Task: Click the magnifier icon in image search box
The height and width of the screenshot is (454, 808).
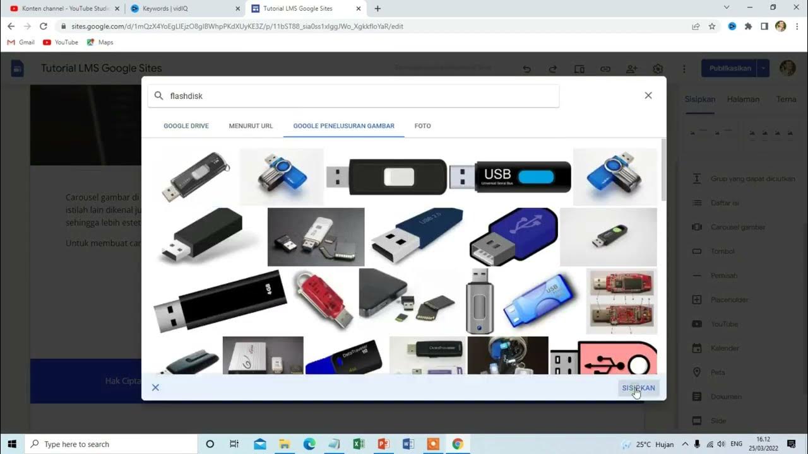Action: 158,96
